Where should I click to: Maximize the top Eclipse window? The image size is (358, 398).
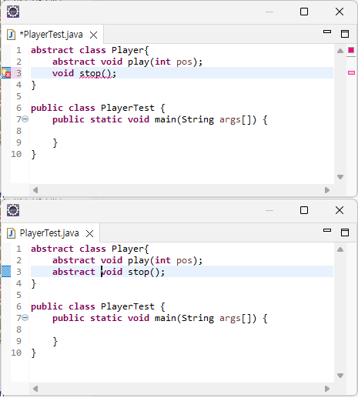point(304,12)
